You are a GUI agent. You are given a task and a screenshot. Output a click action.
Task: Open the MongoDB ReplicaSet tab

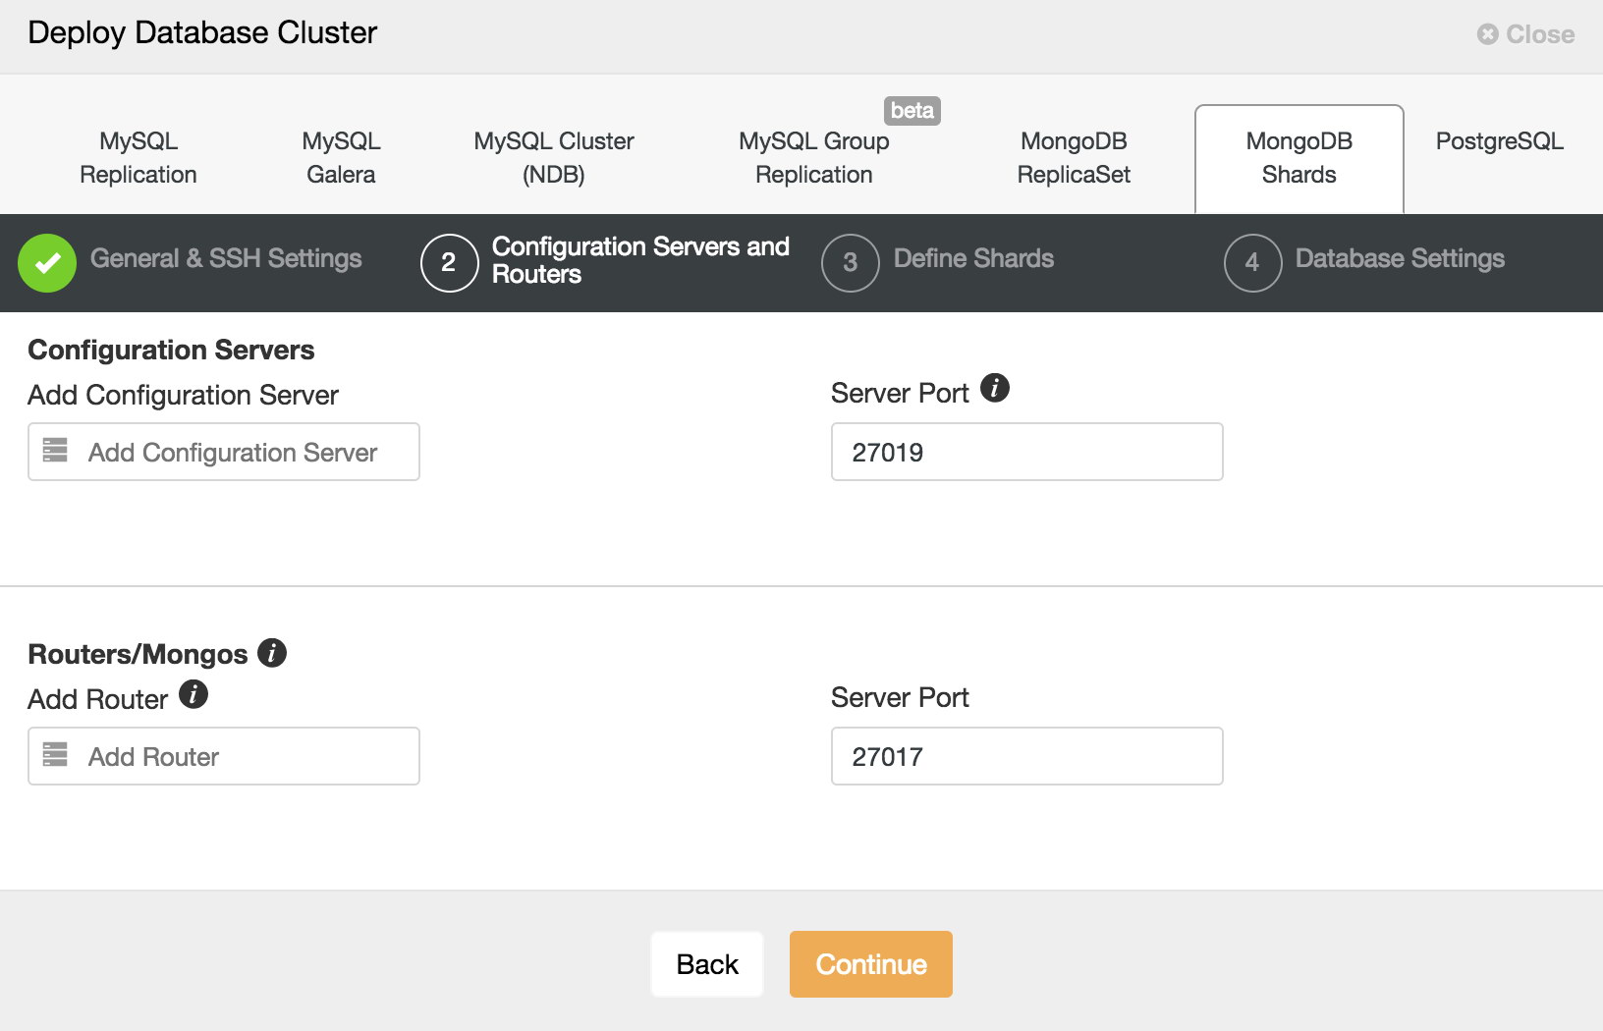point(1074,158)
